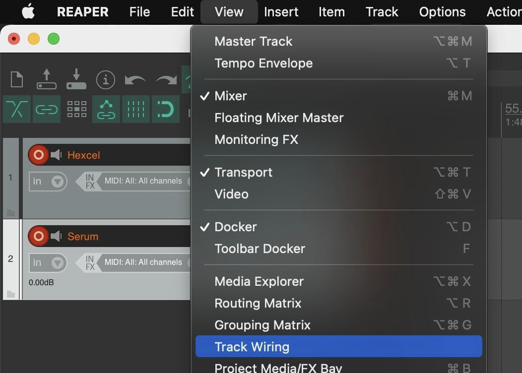This screenshot has width=522, height=373.
Task: Uncheck Transport in the View menu
Action: (x=339, y=172)
